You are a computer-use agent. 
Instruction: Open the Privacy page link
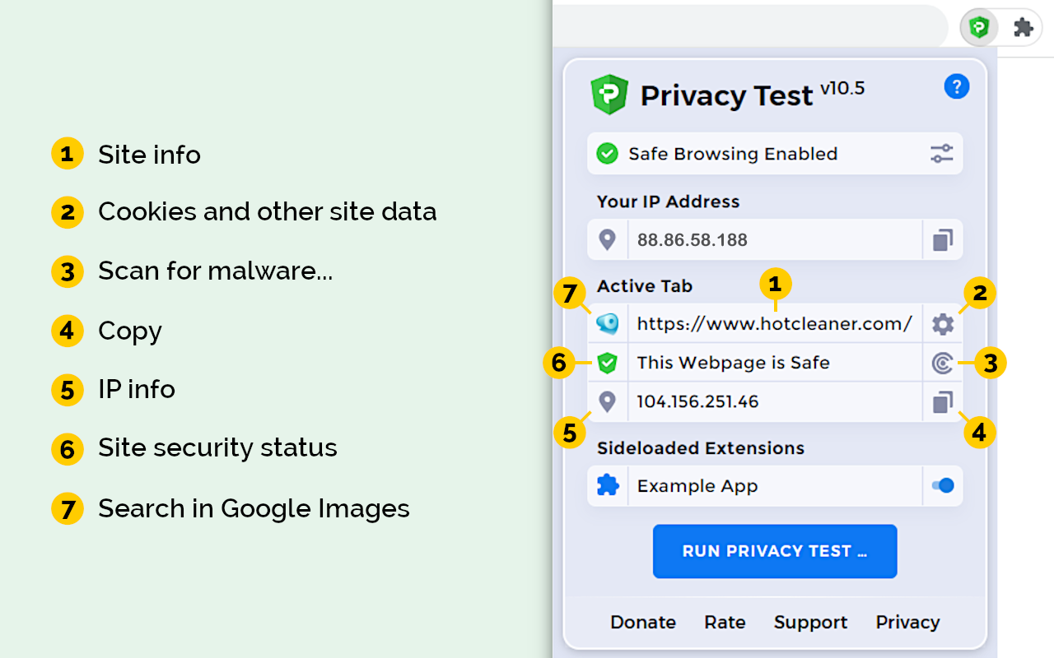point(907,623)
